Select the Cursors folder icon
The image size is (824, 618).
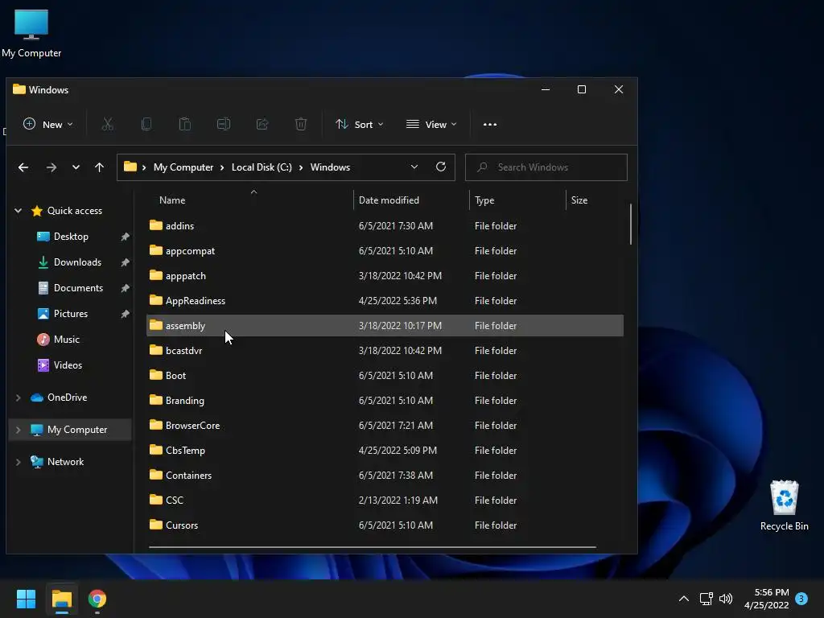point(155,525)
